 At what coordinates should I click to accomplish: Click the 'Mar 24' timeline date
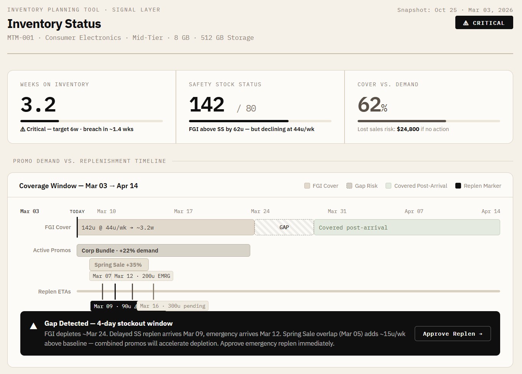[x=260, y=211]
